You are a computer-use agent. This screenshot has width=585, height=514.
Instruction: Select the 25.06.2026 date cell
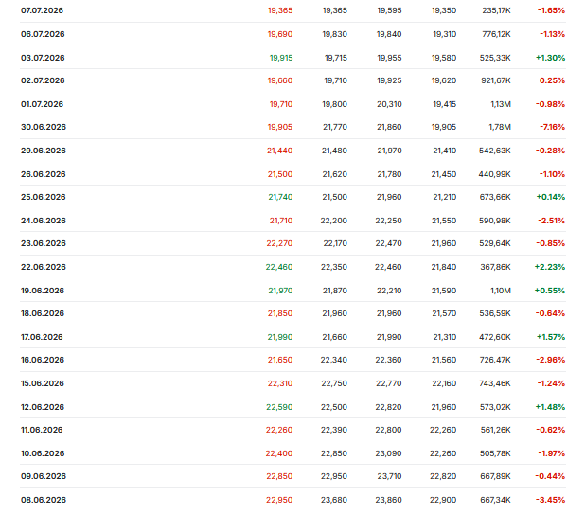tap(44, 197)
